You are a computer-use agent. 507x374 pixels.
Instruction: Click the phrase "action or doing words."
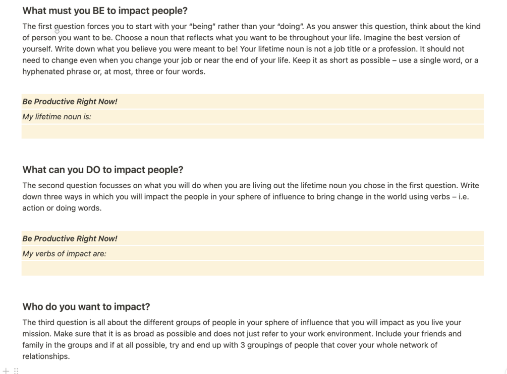[62, 208]
